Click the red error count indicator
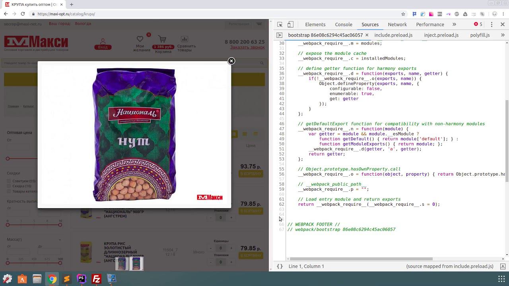Viewport: 509px width, 286px height. (478, 24)
